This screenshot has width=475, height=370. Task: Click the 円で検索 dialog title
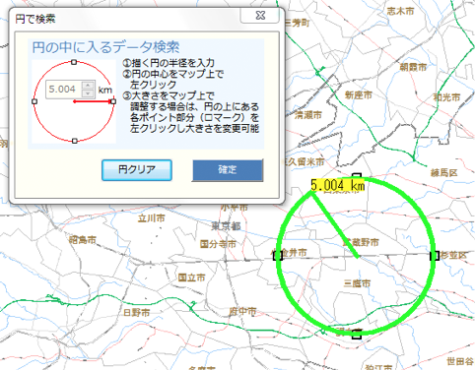[35, 19]
